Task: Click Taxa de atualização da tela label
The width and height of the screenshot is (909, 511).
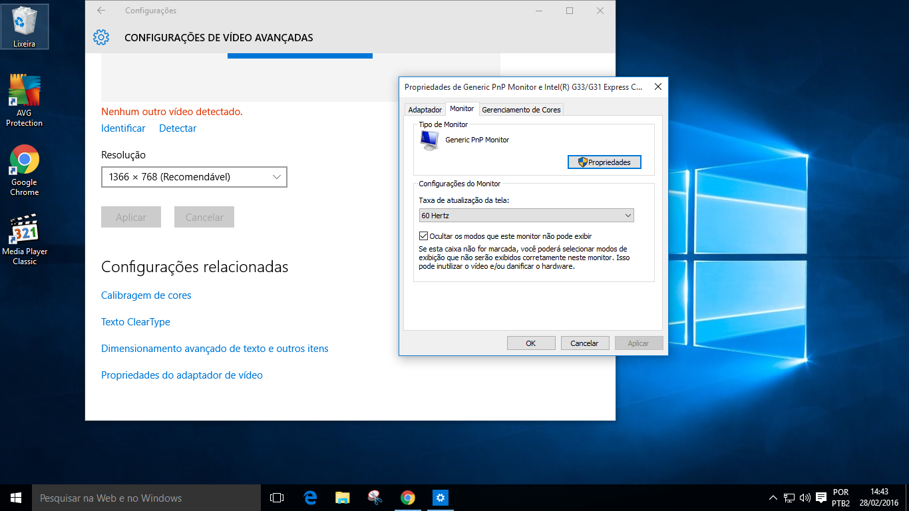Action: tap(464, 200)
